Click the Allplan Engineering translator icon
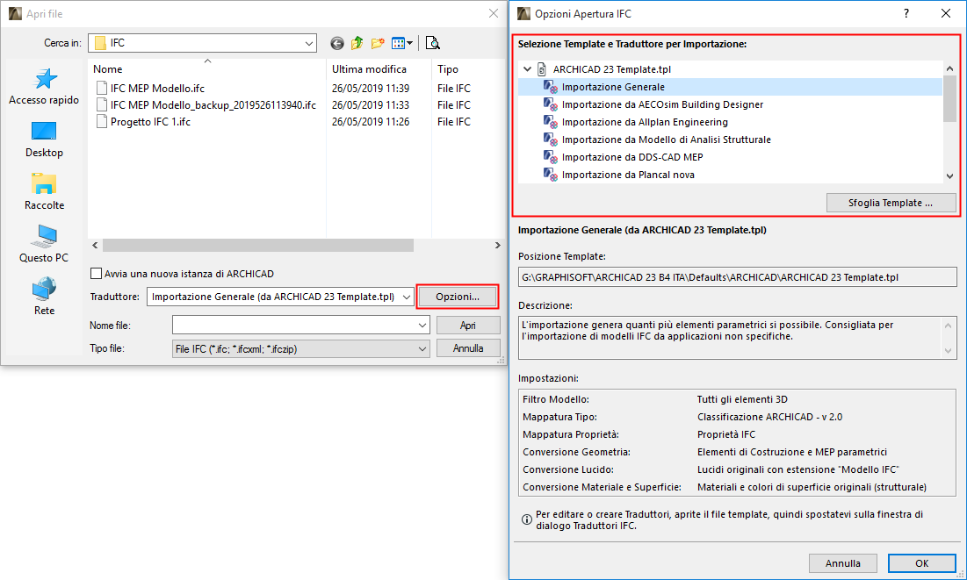Screen dimensions: 967x580 coord(551,122)
